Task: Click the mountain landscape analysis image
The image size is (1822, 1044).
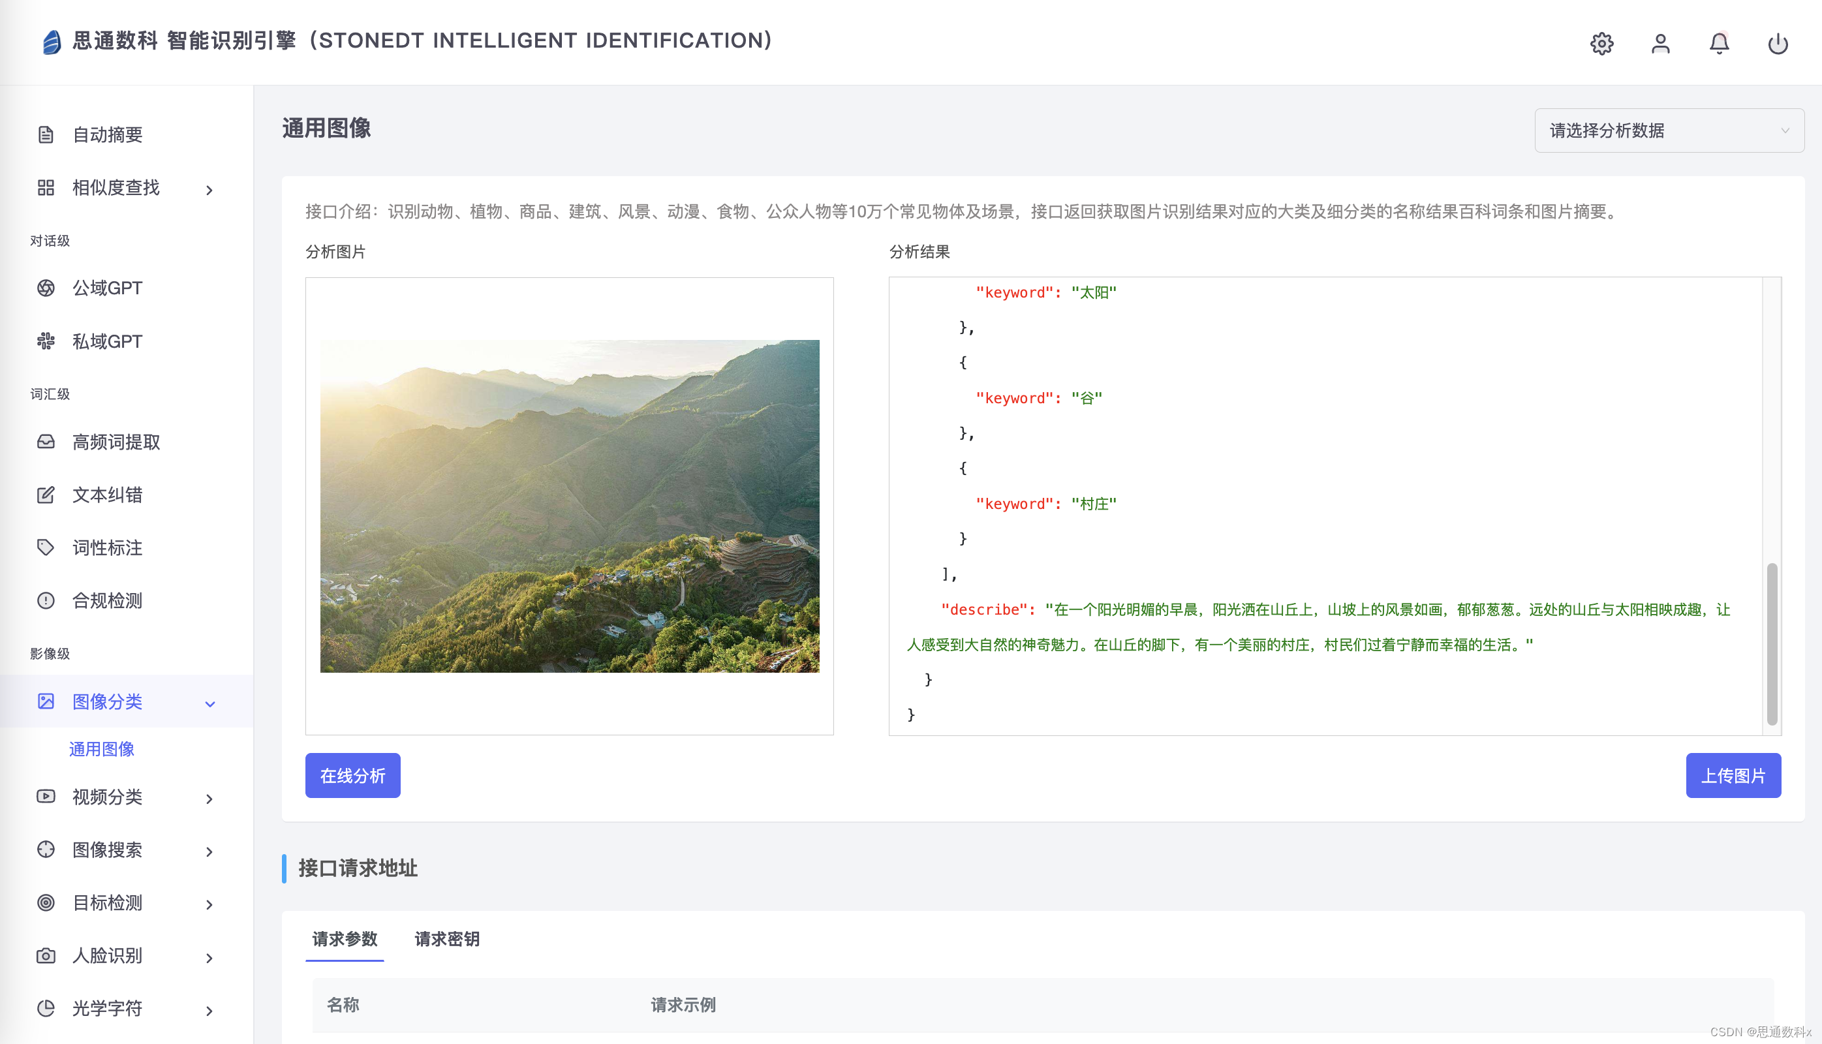Action: (569, 506)
